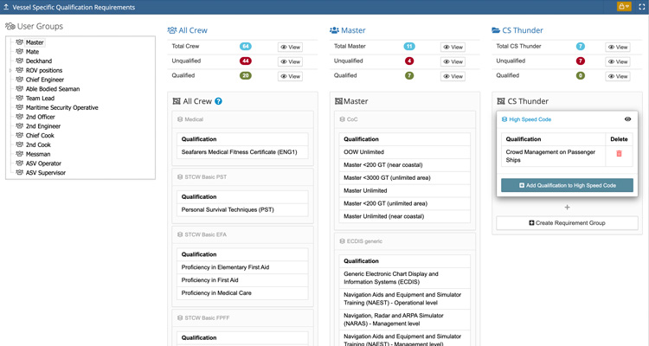Image resolution: width=649 pixels, height=346 pixels.
Task: Click the fullscreen expand icon
Action: [641, 7]
